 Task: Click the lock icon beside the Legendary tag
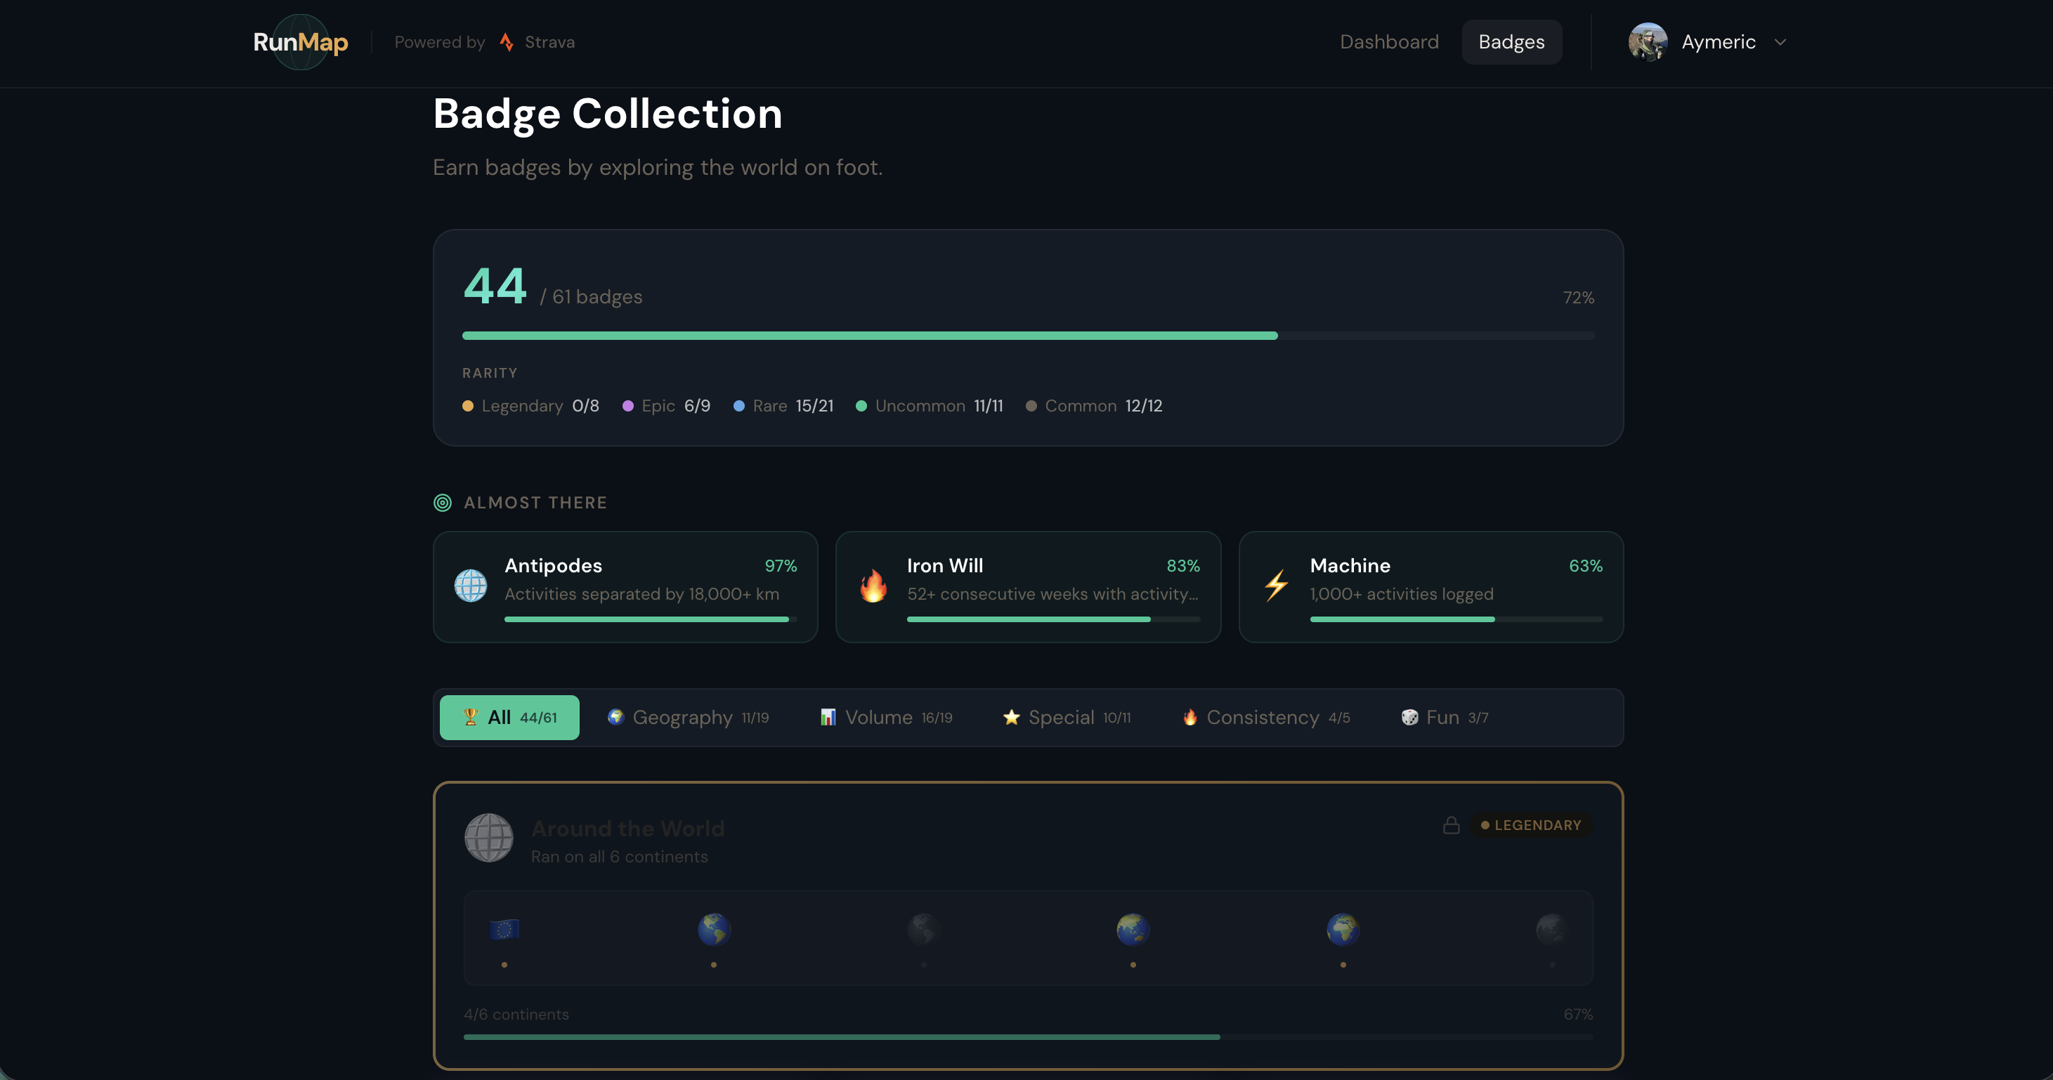[1452, 825]
